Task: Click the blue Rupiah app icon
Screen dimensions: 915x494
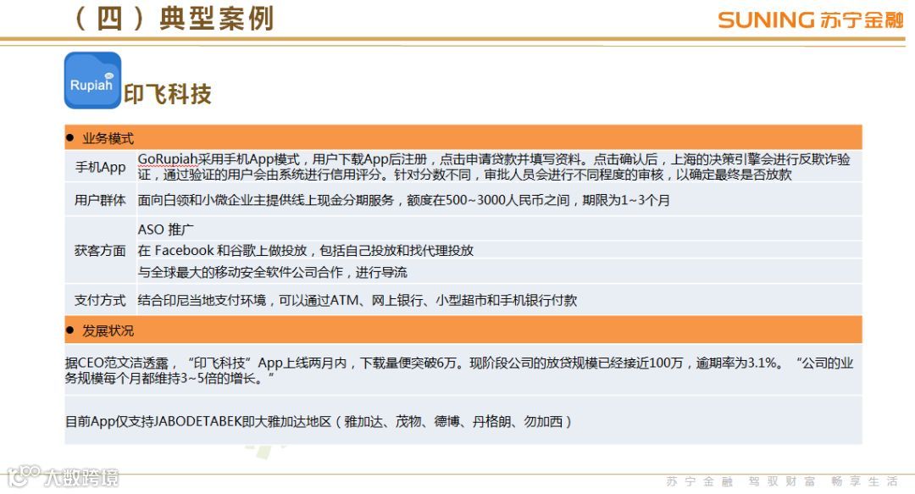Action: click(92, 80)
